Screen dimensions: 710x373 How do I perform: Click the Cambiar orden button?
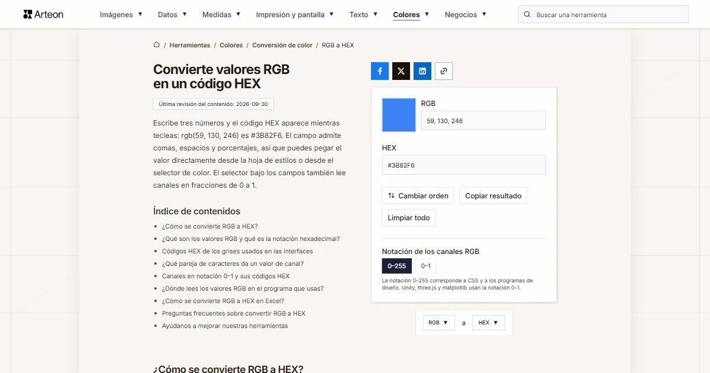pos(418,196)
